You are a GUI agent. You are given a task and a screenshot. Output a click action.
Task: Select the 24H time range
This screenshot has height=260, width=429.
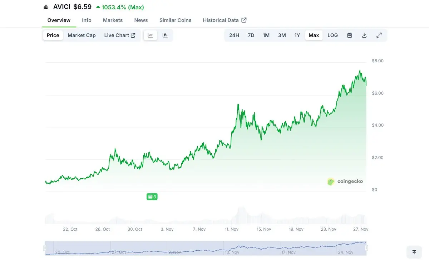coord(234,35)
